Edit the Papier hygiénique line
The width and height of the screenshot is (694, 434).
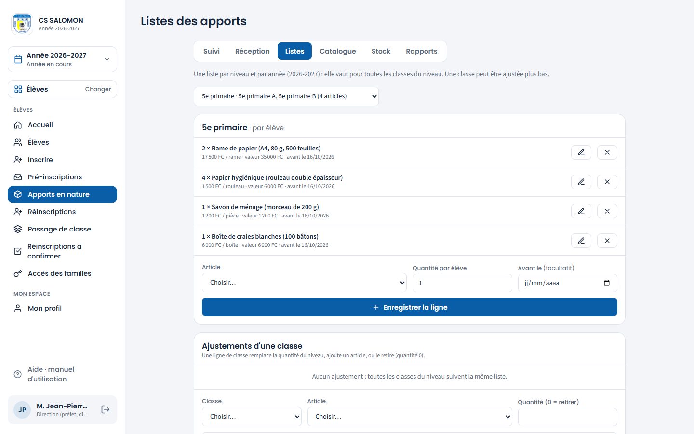581,182
